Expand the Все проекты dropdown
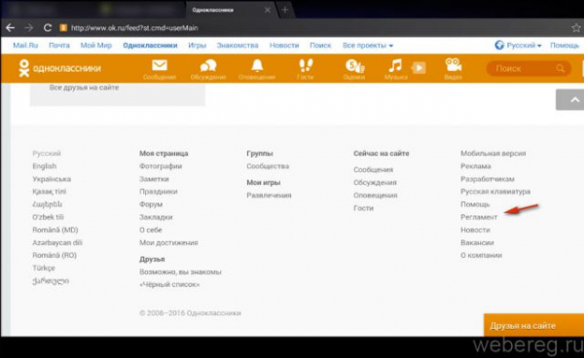The width and height of the screenshot is (584, 358). [368, 46]
